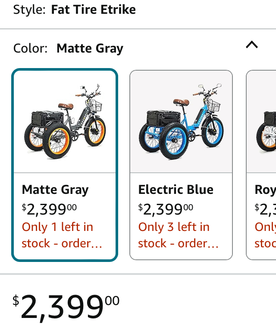Pick the Electric Blue swatch name
276x327 pixels.
pos(176,190)
